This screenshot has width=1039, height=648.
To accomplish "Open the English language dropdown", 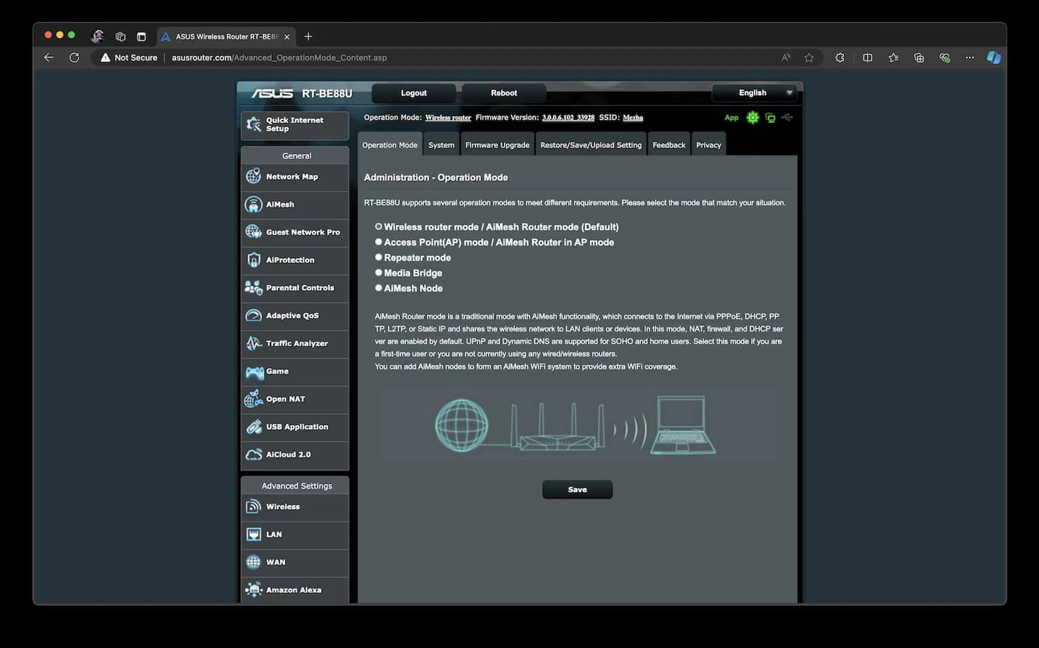I will pos(755,93).
